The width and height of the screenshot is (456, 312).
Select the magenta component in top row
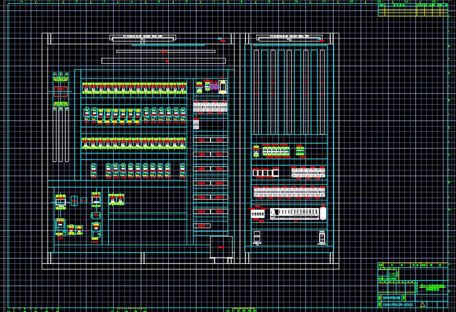point(213,86)
